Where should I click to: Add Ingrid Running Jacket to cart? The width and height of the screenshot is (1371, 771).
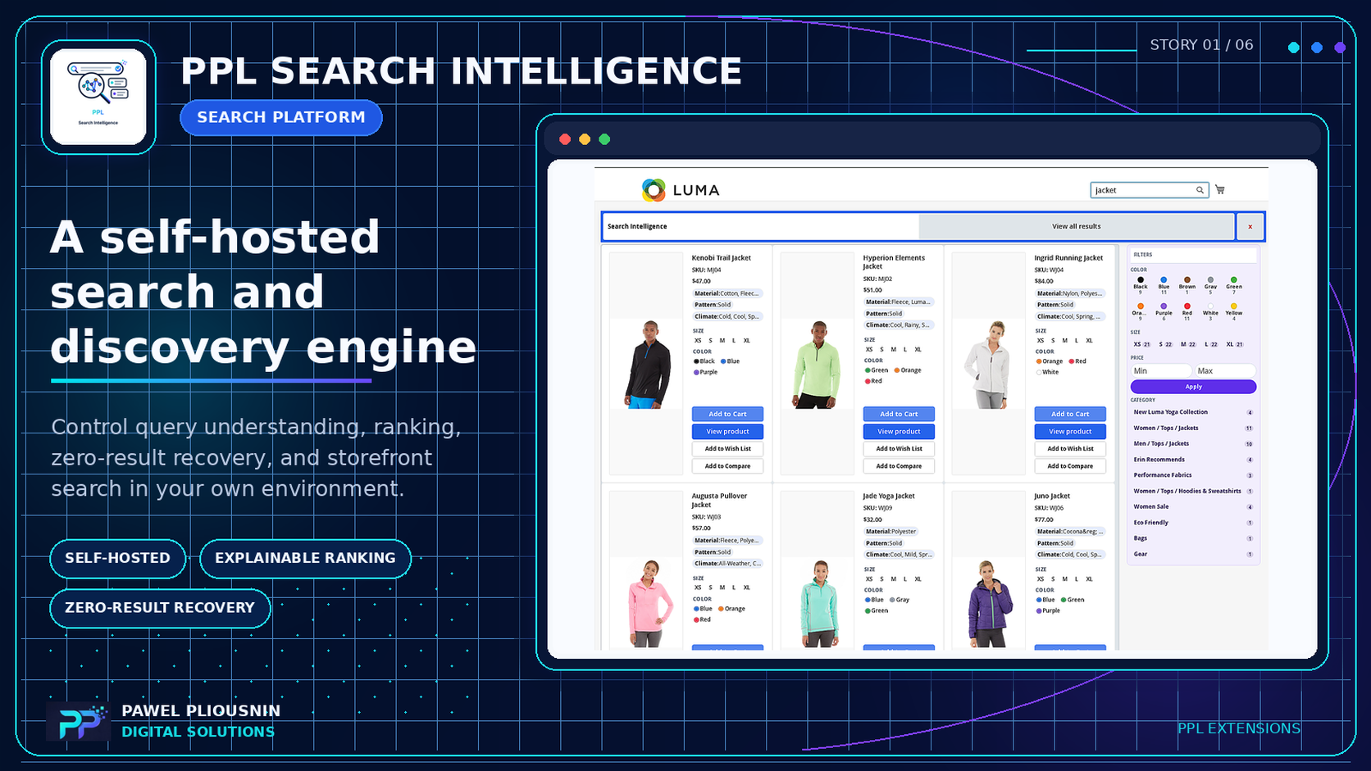tap(1070, 414)
